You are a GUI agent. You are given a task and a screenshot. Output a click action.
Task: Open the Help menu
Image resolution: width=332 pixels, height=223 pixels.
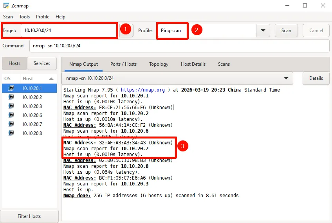pos(60,17)
